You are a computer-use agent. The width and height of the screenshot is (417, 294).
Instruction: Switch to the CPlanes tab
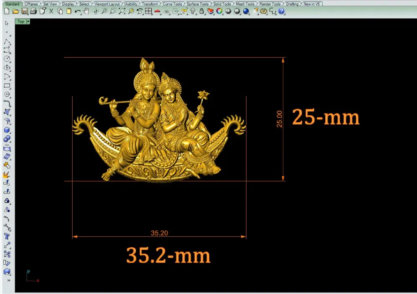click(31, 4)
